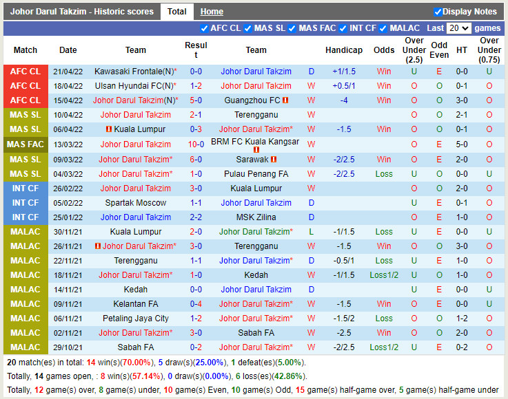508x399 pixels.
Task: Open Terengganu team on 10/04/22 row
Action: tap(256, 115)
